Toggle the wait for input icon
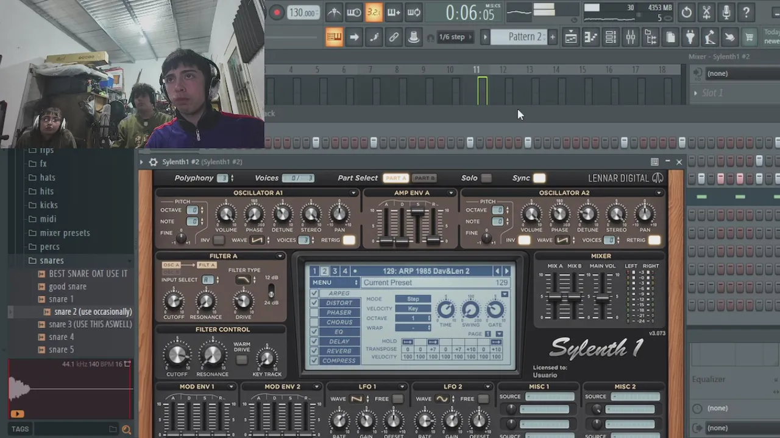This screenshot has width=780, height=438. 354,12
